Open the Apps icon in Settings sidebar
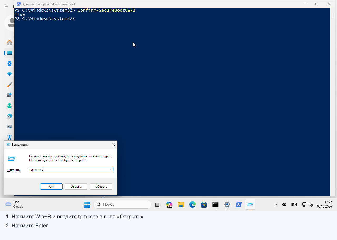 pos(9,95)
